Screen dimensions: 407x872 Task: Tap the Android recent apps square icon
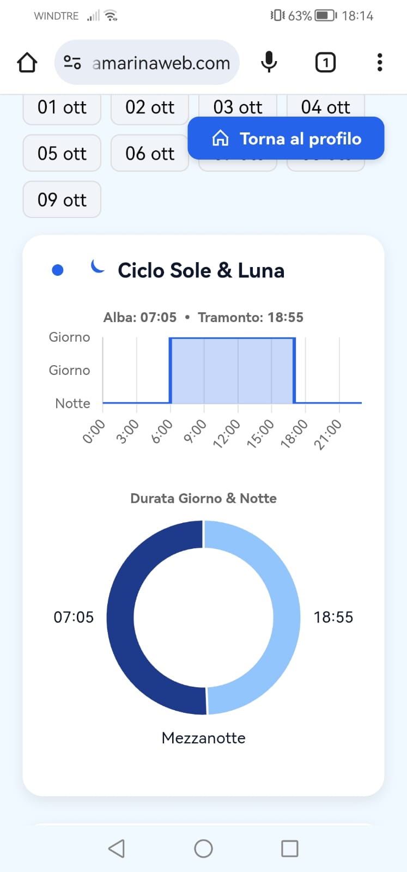289,849
